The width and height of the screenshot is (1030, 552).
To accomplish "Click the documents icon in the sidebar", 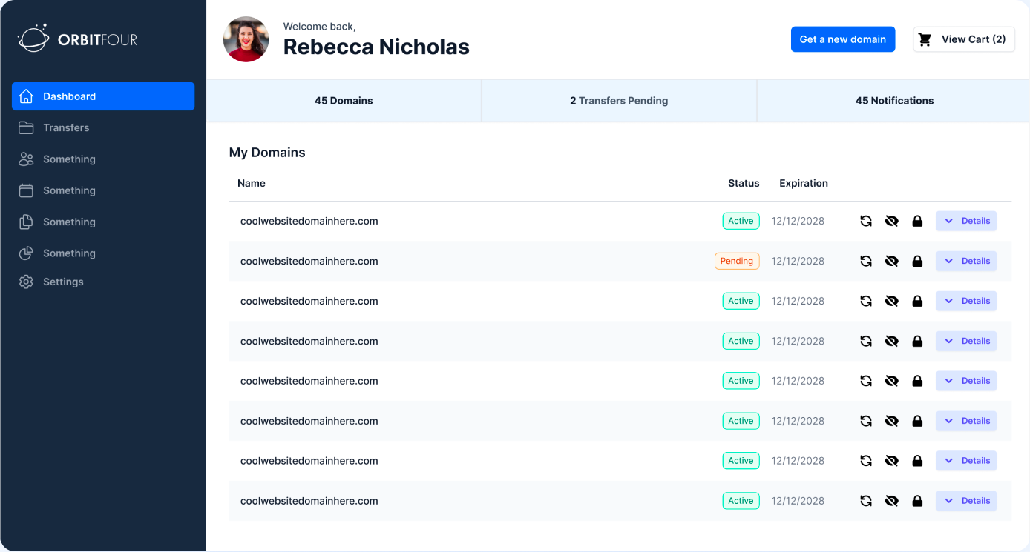I will 24,222.
